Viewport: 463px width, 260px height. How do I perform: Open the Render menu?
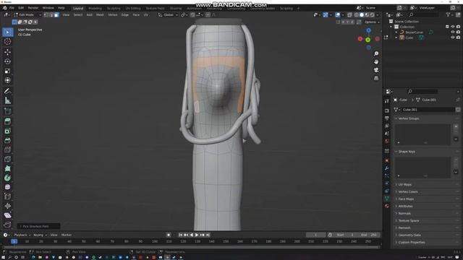tap(33, 8)
